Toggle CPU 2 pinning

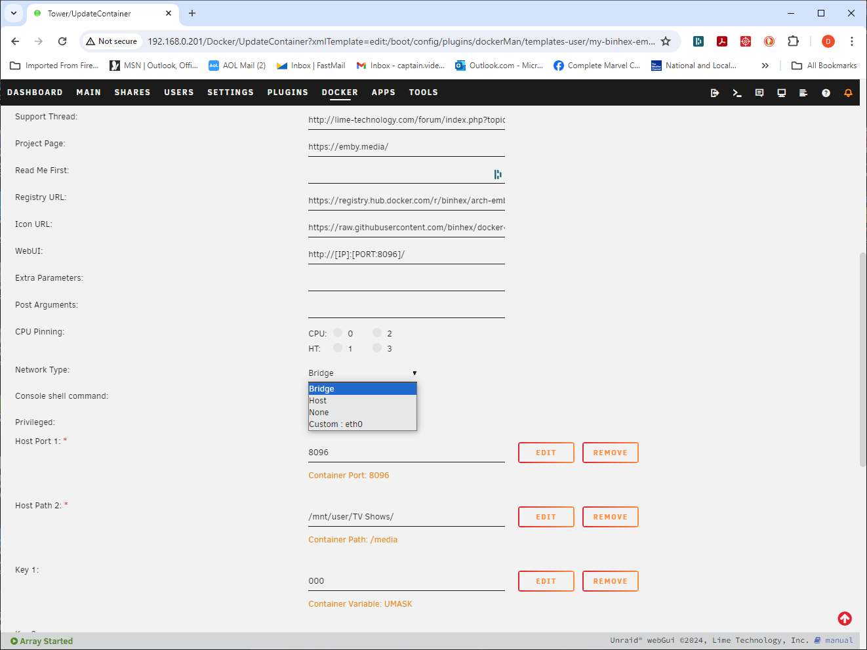377,333
